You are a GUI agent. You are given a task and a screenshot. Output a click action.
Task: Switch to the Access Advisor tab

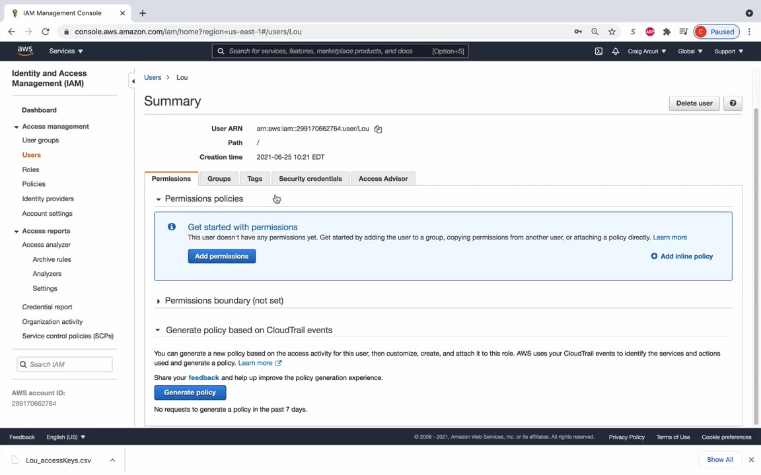click(383, 178)
